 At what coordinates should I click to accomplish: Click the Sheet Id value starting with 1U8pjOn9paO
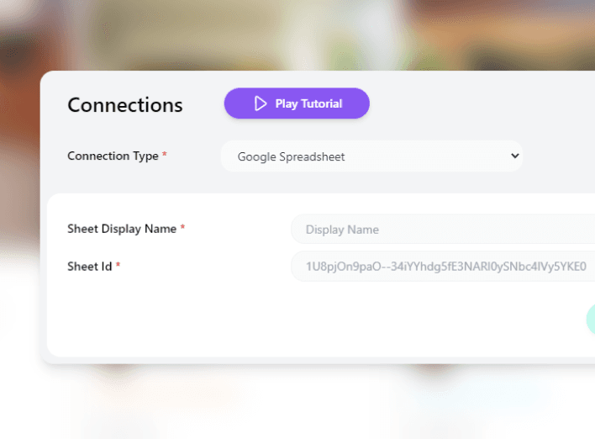tap(445, 267)
